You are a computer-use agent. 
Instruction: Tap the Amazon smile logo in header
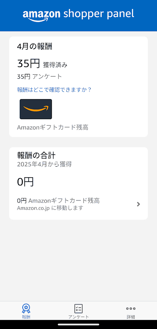point(41,15)
